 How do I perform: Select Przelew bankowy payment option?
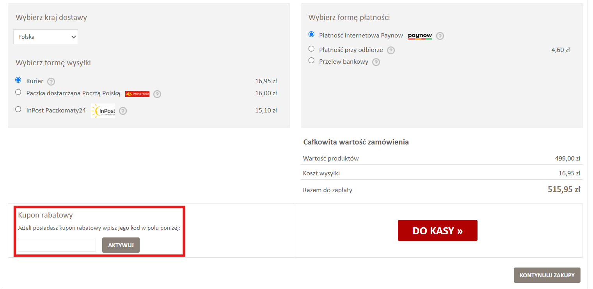311,61
